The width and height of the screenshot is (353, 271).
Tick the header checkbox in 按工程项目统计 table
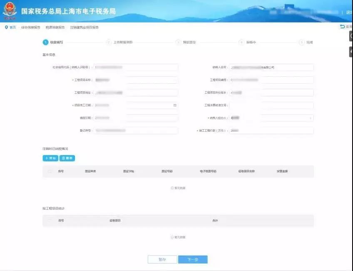pyautogui.click(x=50, y=221)
